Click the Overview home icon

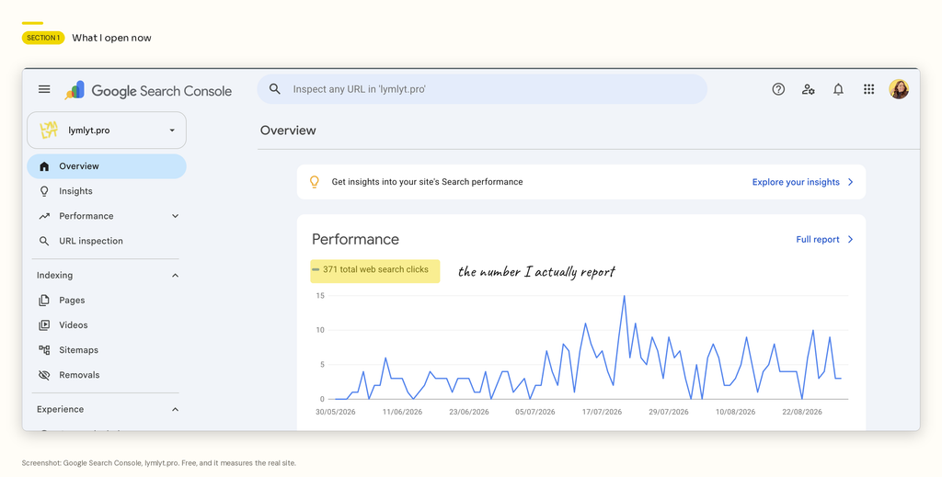[44, 166]
